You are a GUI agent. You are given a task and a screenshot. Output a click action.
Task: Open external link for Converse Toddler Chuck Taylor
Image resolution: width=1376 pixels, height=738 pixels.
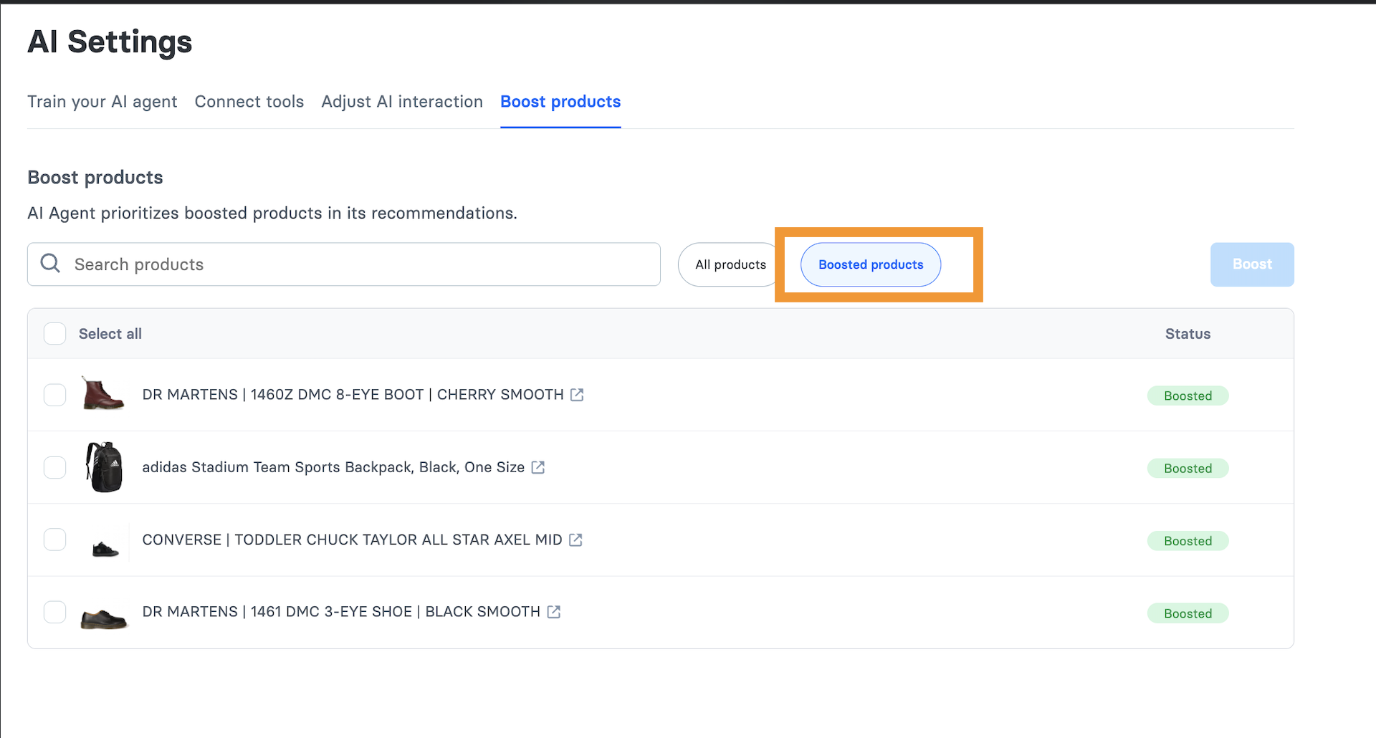click(x=575, y=540)
